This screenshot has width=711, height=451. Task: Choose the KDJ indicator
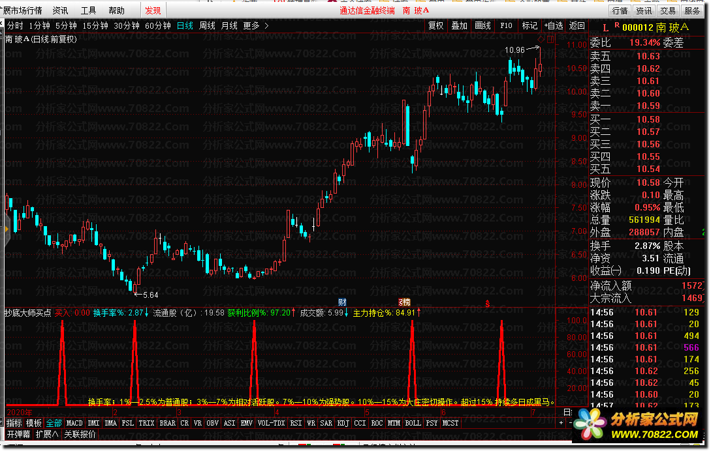(x=343, y=423)
